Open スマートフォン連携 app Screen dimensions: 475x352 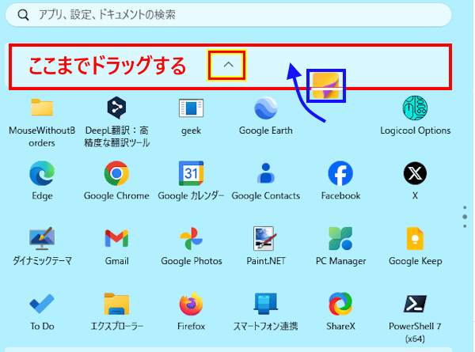pyautogui.click(x=266, y=304)
